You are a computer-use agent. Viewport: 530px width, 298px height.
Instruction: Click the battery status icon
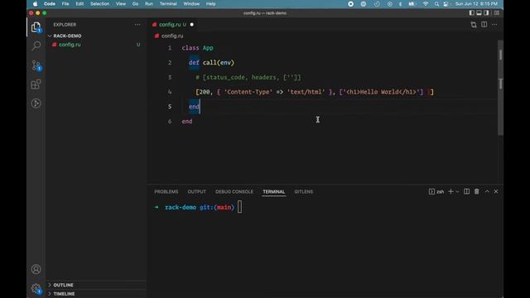click(412, 4)
